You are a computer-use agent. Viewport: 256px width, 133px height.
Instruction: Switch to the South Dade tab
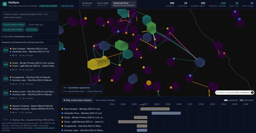click(x=103, y=4)
